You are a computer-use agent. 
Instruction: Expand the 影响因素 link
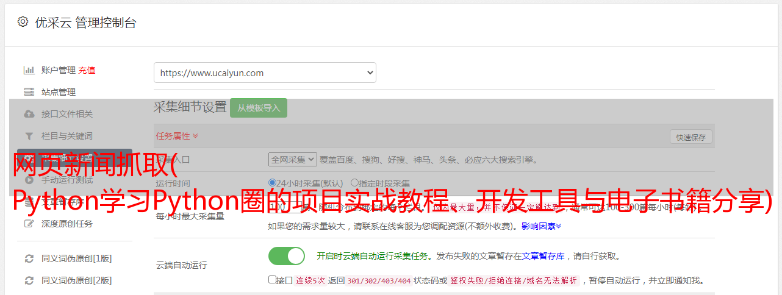point(541,226)
